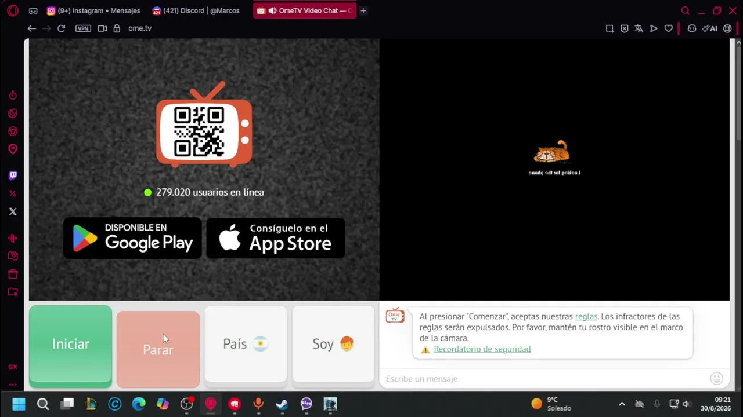Image resolution: width=743 pixels, height=417 pixels.
Task: Show hidden system tray icons
Action: (622, 404)
